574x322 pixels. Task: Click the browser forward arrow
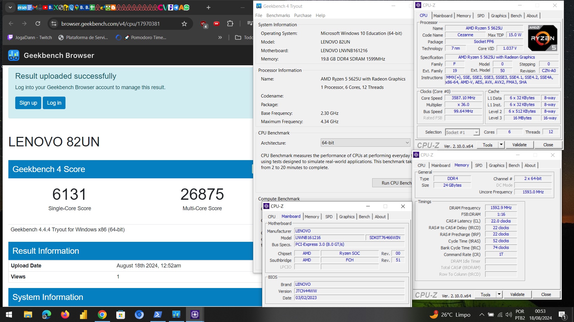tap(24, 24)
